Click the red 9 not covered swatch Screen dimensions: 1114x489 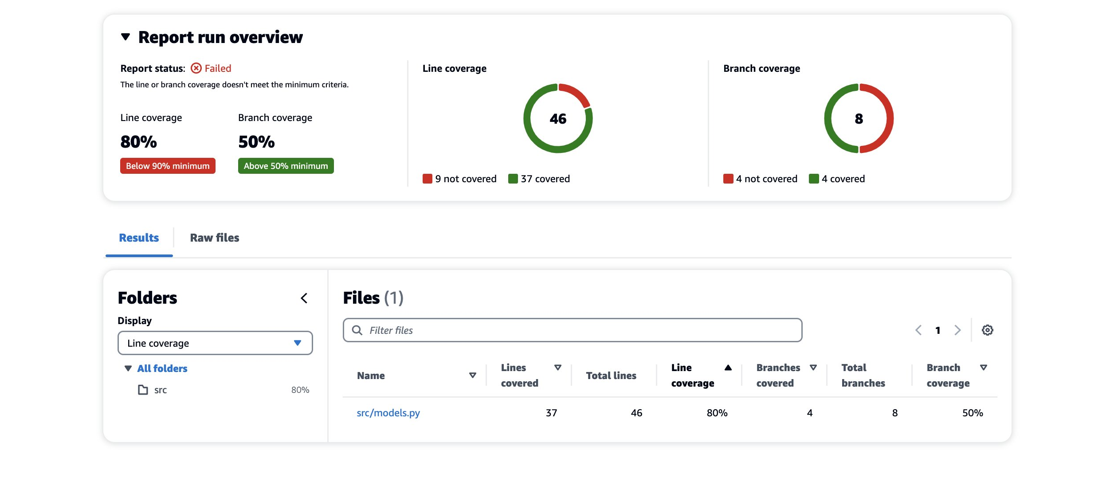click(x=427, y=179)
